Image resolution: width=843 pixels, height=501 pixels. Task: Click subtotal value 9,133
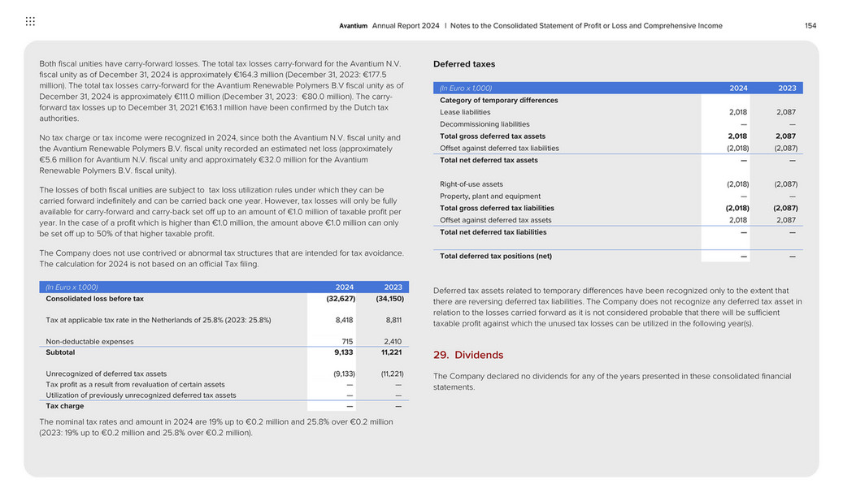(344, 352)
